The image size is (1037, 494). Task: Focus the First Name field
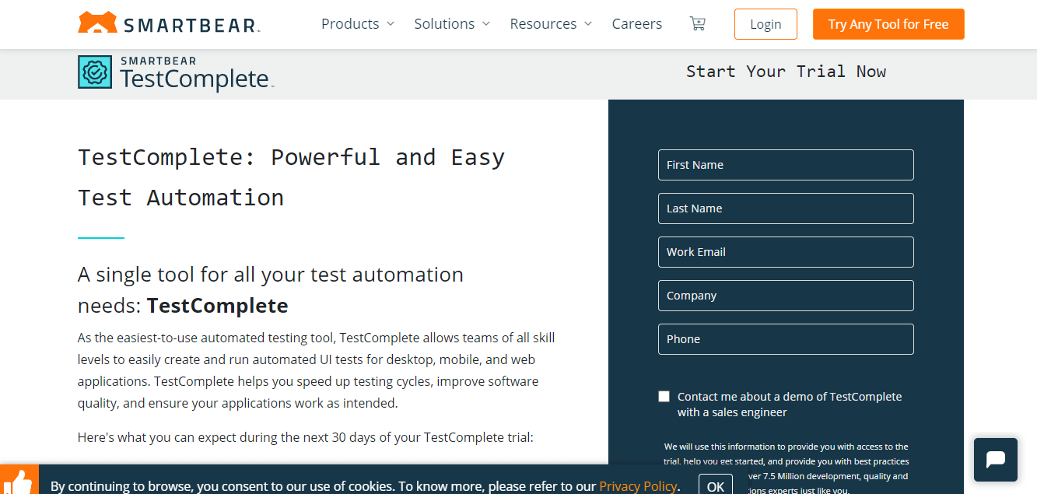pyautogui.click(x=786, y=165)
